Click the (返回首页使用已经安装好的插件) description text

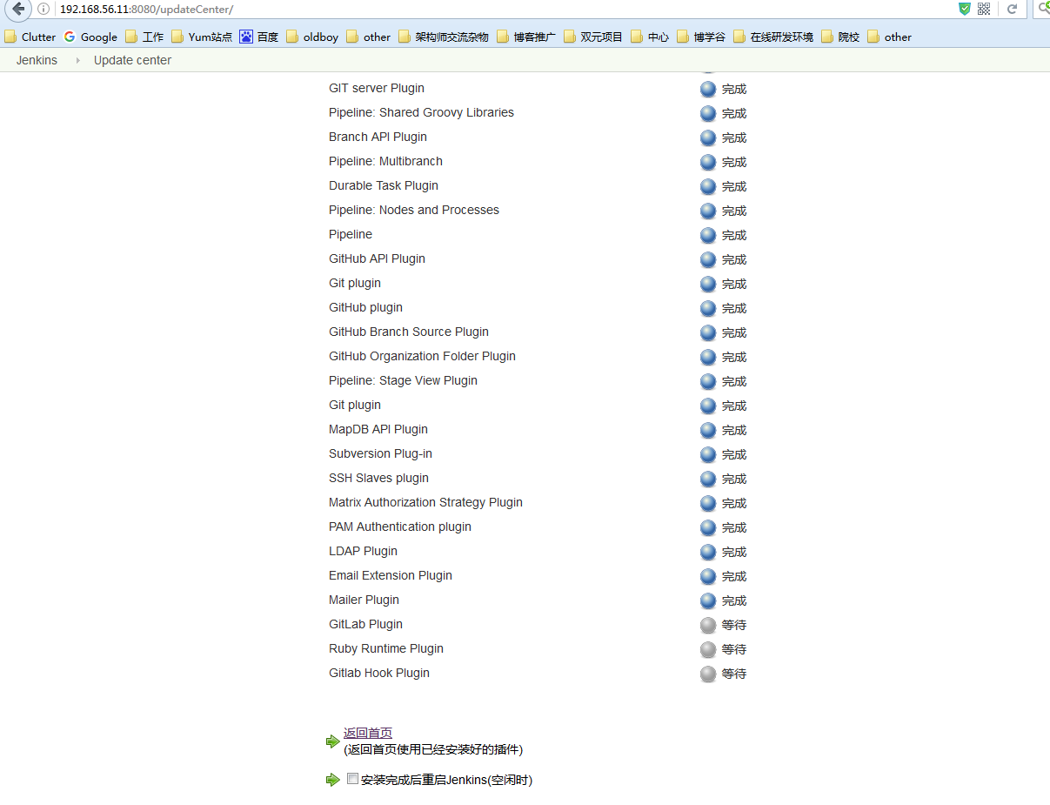tap(433, 749)
